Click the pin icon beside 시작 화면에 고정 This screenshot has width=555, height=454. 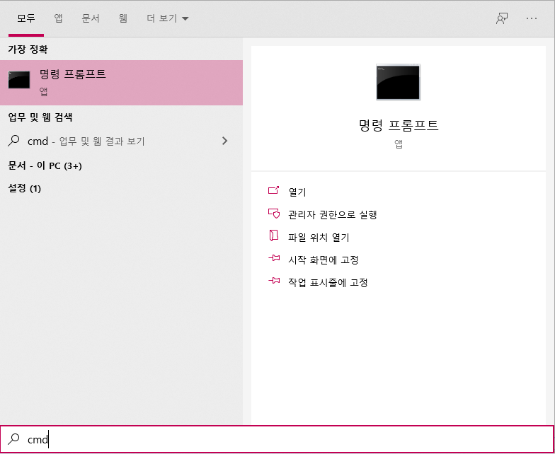pos(274,259)
